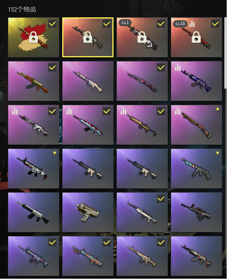Uncheck the pink-and-black rifle skin checkbox

click(x=161, y=67)
